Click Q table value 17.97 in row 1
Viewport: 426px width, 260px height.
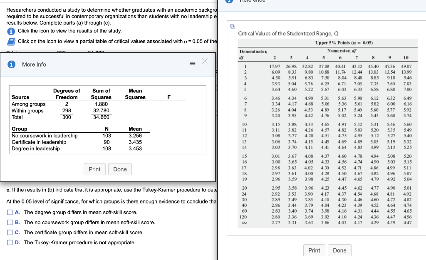pyautogui.click(x=275, y=67)
